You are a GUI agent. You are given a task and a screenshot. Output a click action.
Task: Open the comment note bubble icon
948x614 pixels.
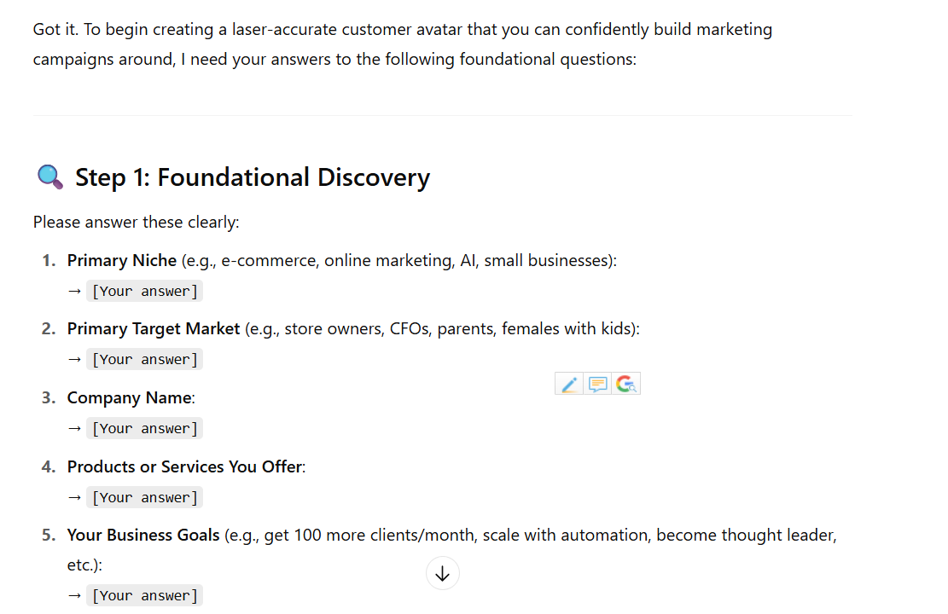click(597, 384)
